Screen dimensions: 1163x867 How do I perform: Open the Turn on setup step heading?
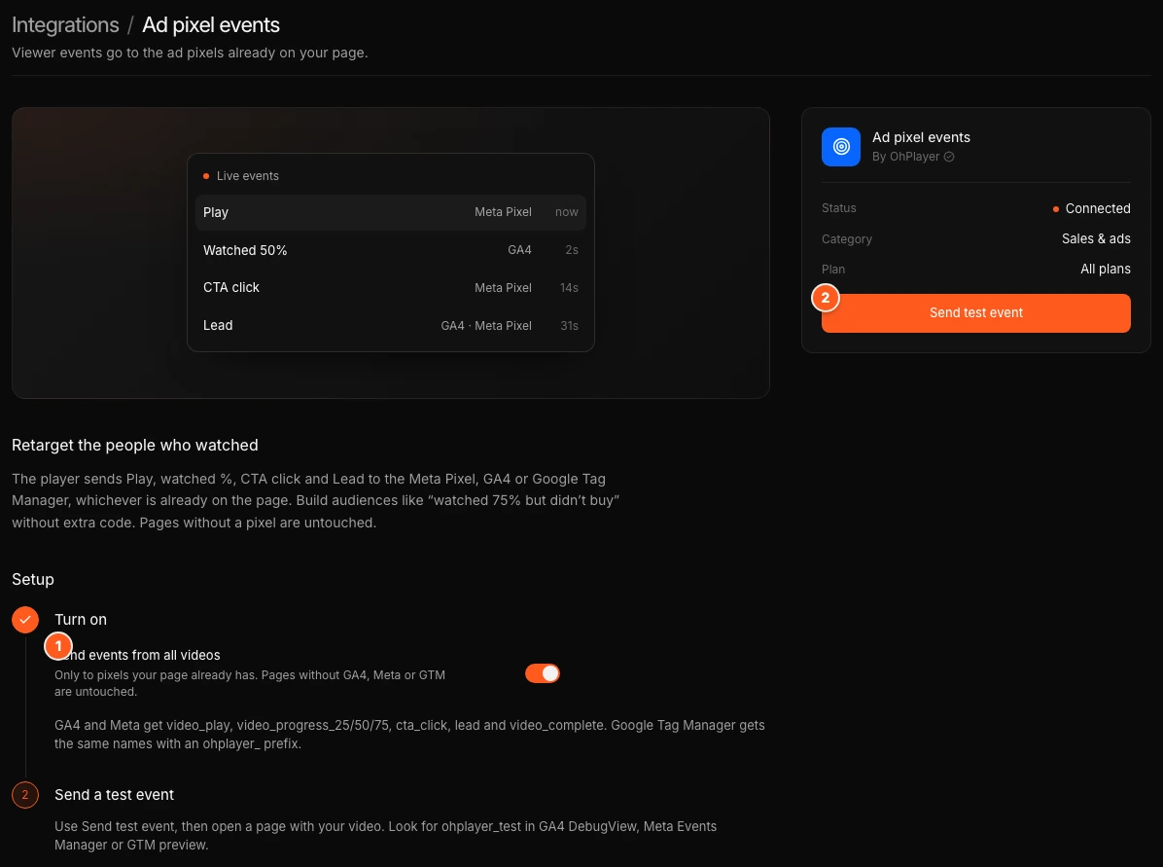[x=81, y=619]
